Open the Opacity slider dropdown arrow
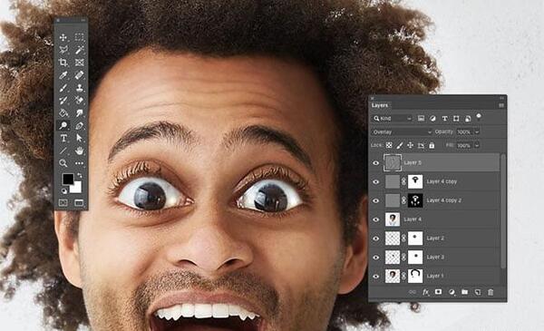544x331 pixels. (x=477, y=131)
